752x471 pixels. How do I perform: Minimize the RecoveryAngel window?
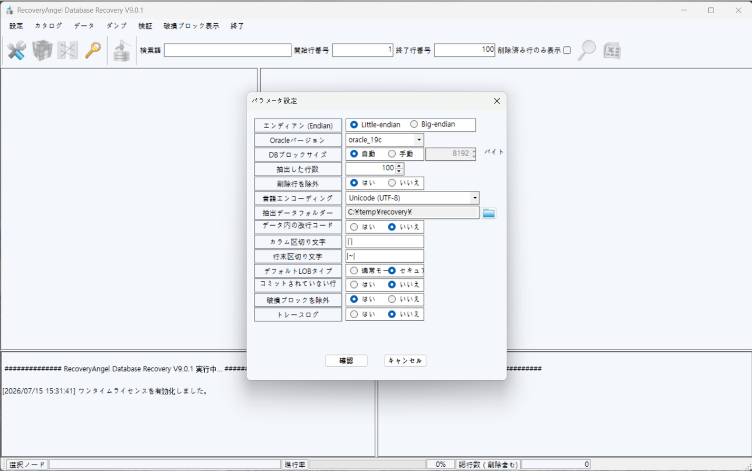click(684, 10)
